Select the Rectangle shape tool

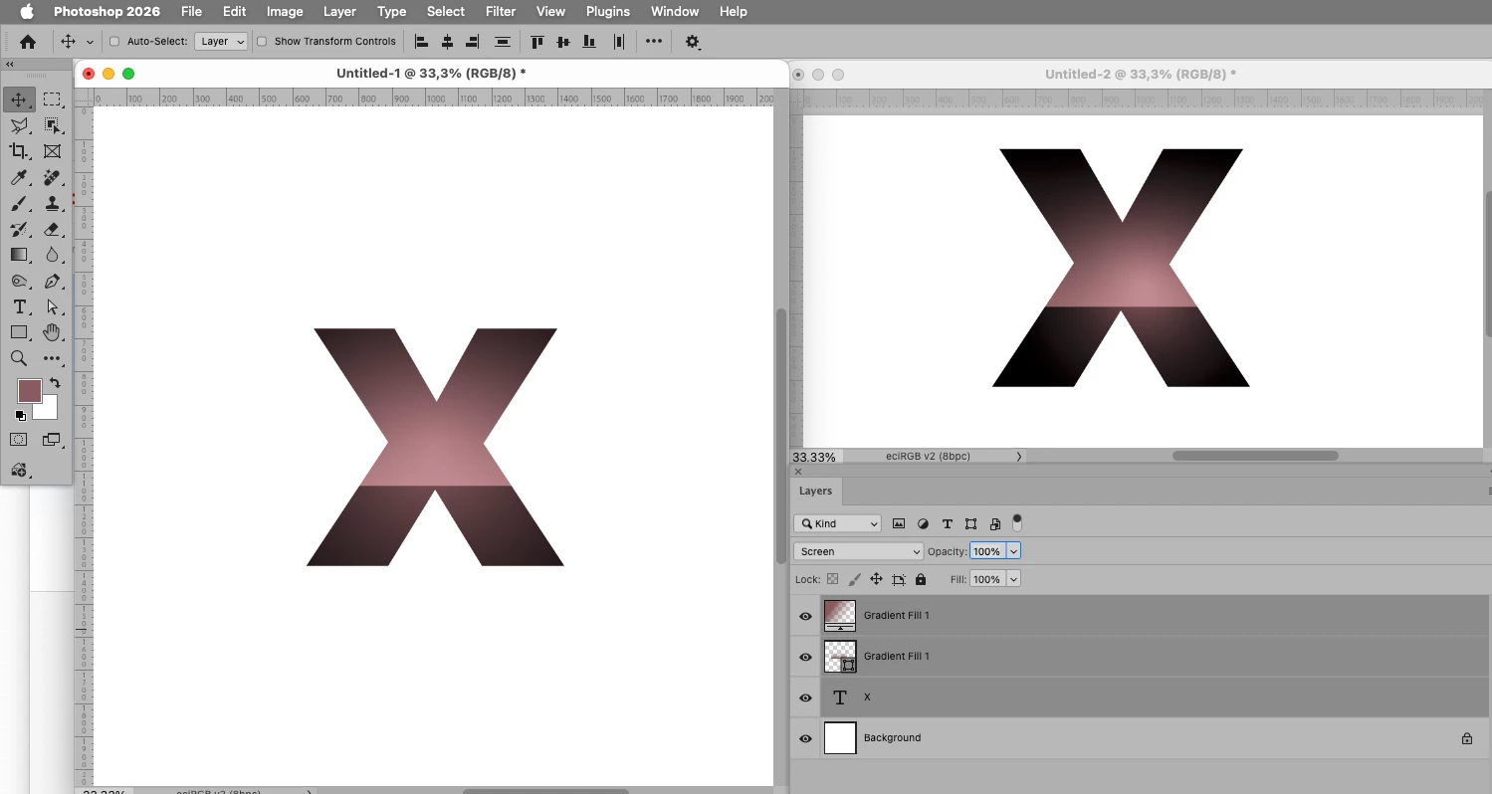pyautogui.click(x=19, y=332)
